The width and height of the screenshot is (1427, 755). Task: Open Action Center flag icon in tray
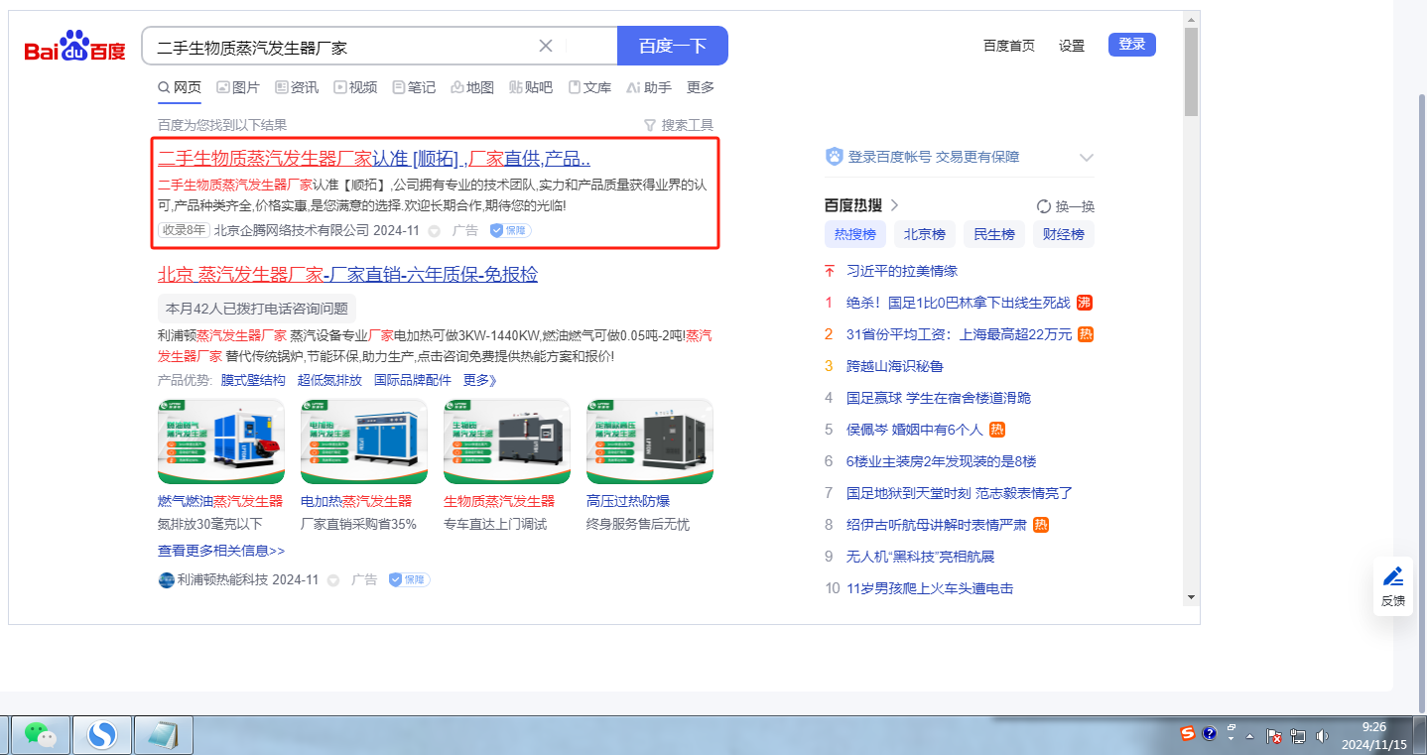(1274, 737)
